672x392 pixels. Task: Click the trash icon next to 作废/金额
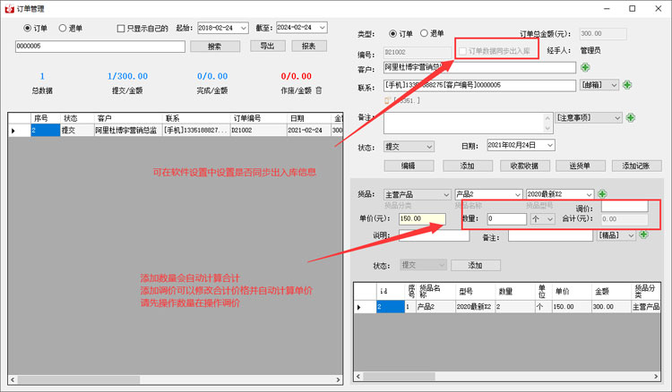tap(318, 90)
